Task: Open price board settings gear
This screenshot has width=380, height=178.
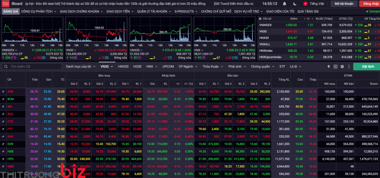Action: [342, 67]
